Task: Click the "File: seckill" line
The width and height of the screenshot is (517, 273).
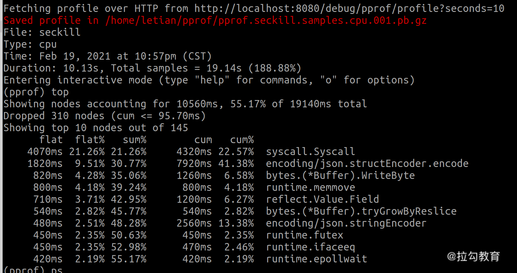Action: 42,32
